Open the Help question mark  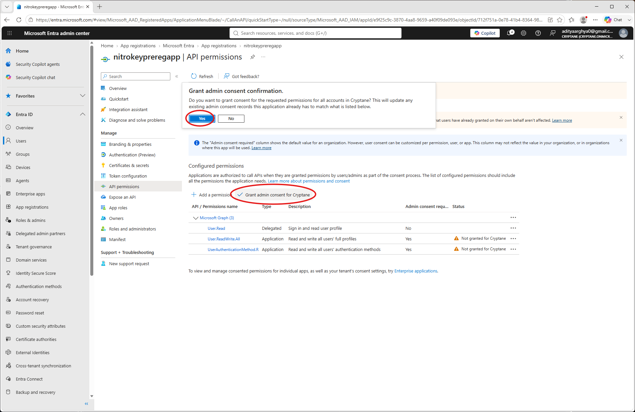[x=538, y=33]
